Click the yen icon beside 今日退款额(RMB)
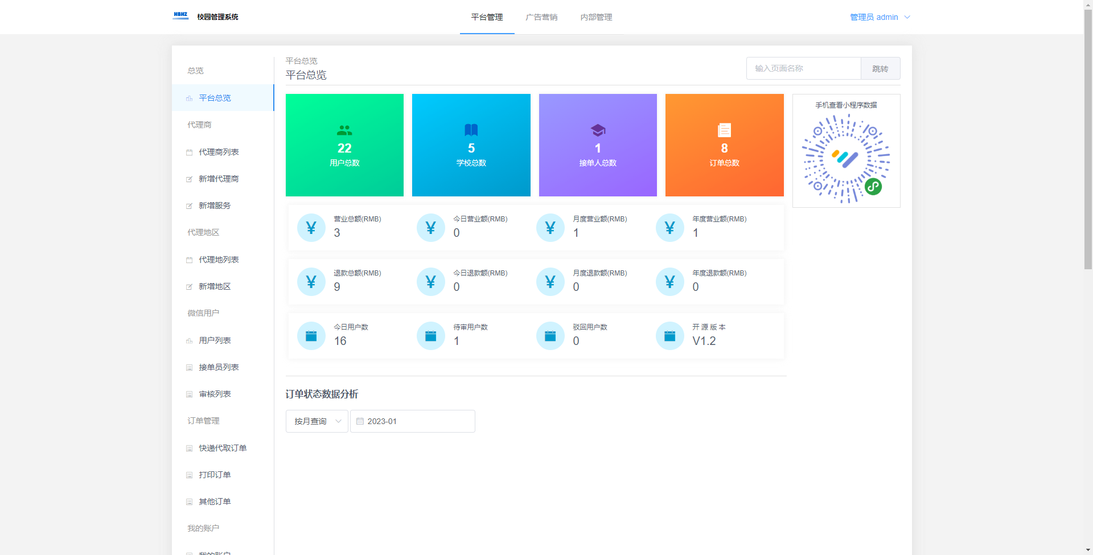This screenshot has width=1093, height=555. [431, 282]
